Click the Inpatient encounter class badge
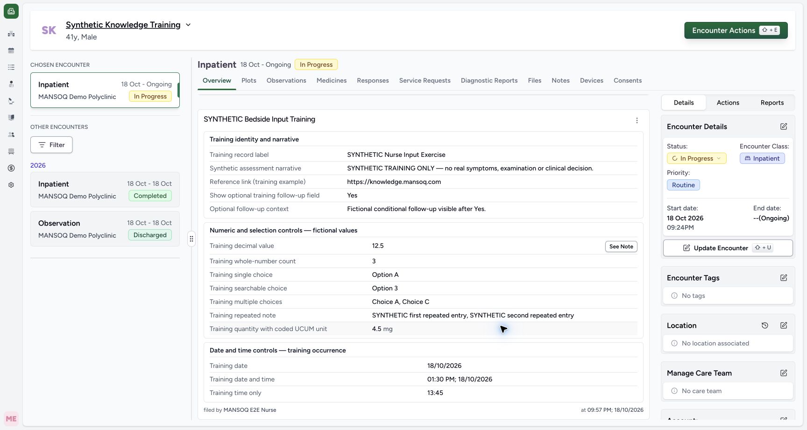 762,158
